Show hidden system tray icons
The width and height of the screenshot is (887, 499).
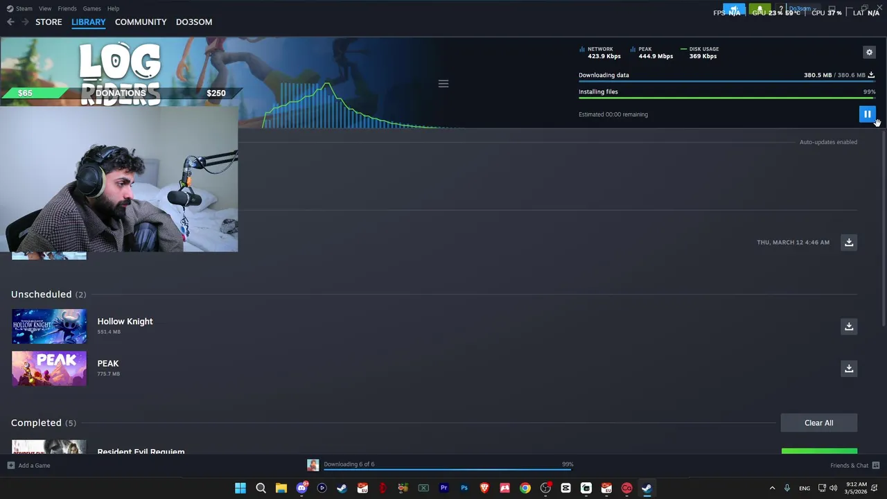pos(772,488)
